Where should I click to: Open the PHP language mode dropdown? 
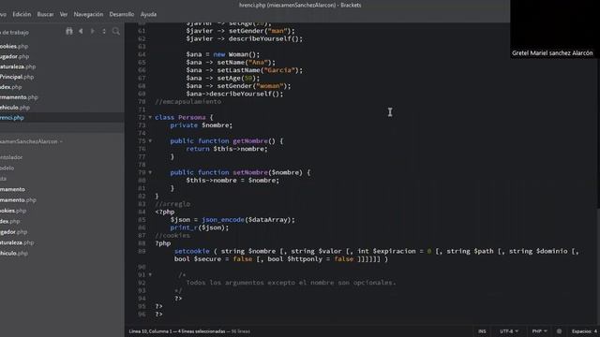pyautogui.click(x=540, y=331)
